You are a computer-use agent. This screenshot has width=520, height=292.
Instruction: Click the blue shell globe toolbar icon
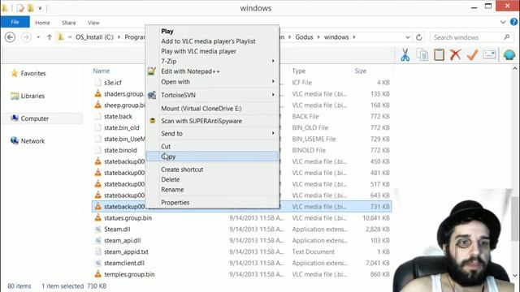pyautogui.click(x=509, y=54)
